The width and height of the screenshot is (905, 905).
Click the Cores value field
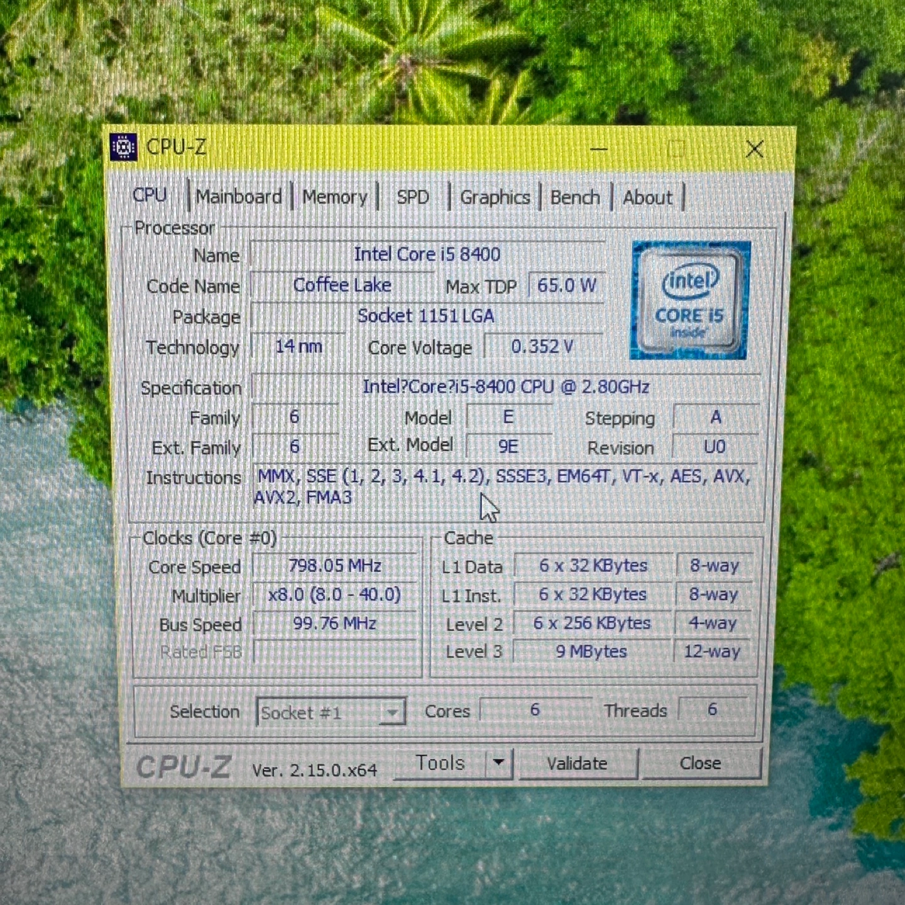click(535, 710)
